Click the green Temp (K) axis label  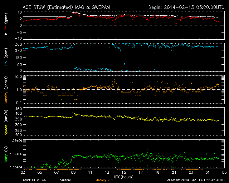6,154
